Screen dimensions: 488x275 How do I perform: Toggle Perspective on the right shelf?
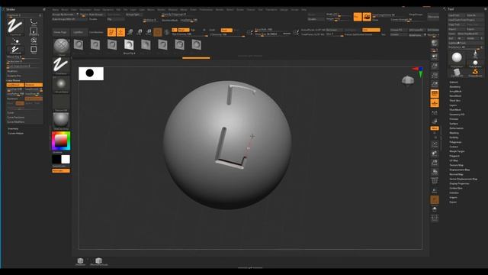click(x=435, y=93)
